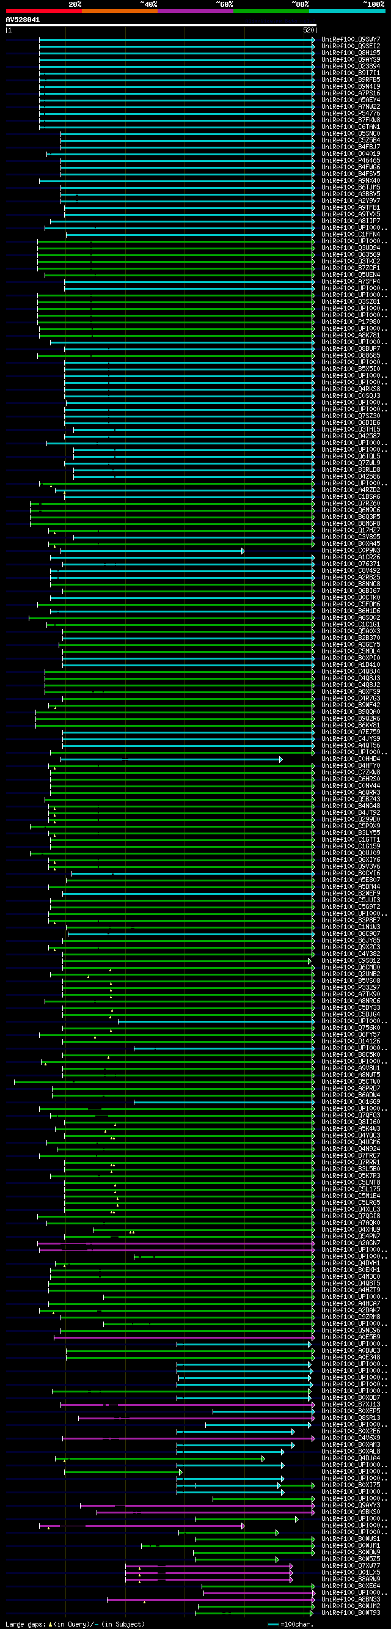Open the UniRef100_B9RFB5 entry

coord(351,79)
